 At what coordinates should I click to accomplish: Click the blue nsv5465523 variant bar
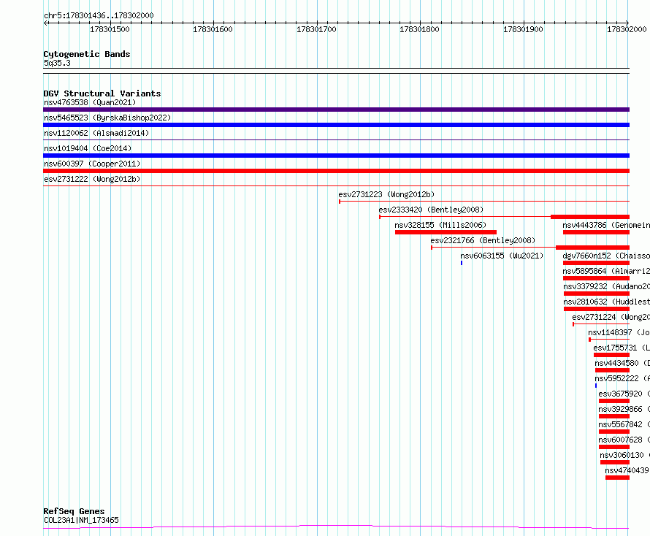click(336, 125)
